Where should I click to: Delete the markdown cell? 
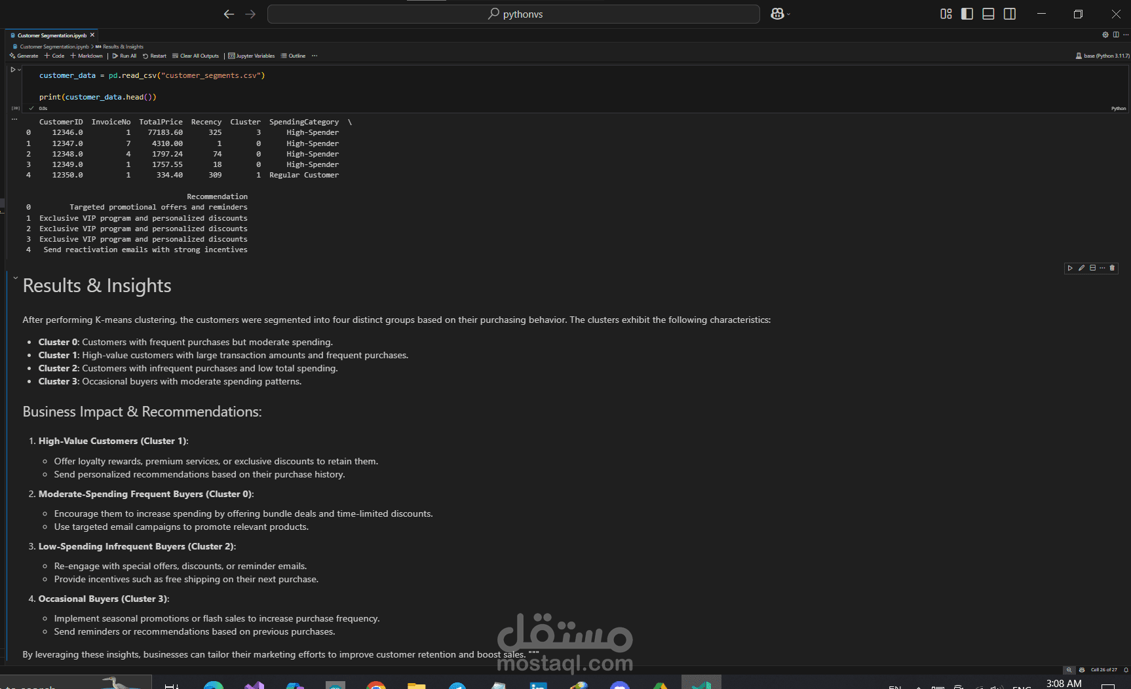1112,268
